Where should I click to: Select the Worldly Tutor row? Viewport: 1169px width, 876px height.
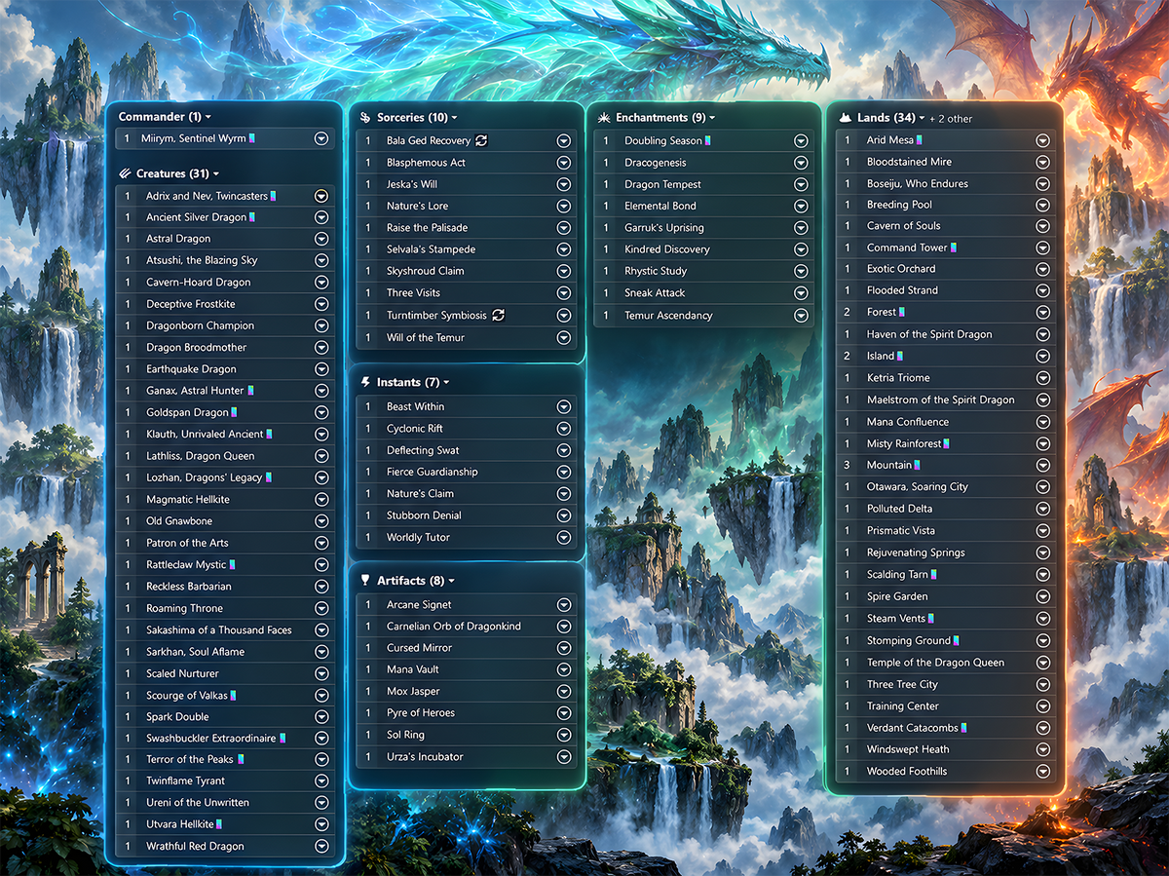point(467,538)
